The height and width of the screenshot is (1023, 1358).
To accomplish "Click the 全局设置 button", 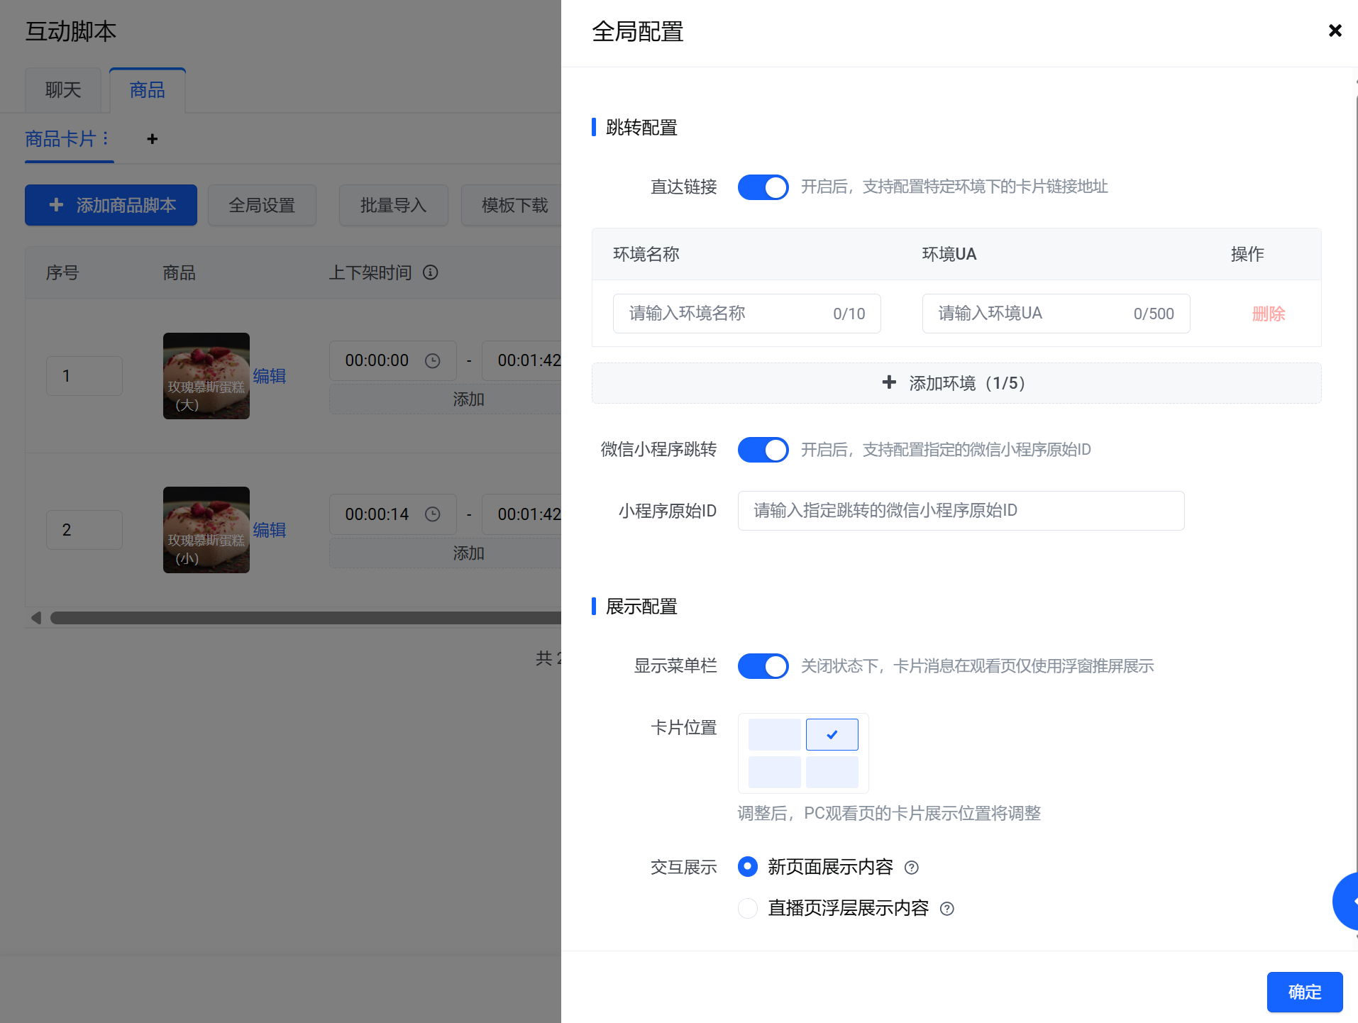I will [x=262, y=205].
